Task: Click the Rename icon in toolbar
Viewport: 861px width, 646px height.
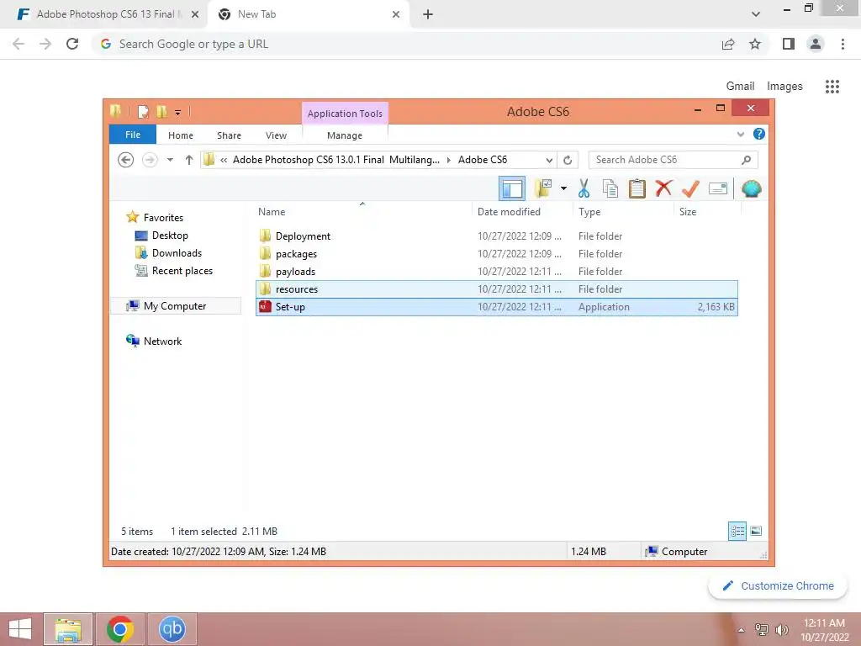Action: coord(718,188)
